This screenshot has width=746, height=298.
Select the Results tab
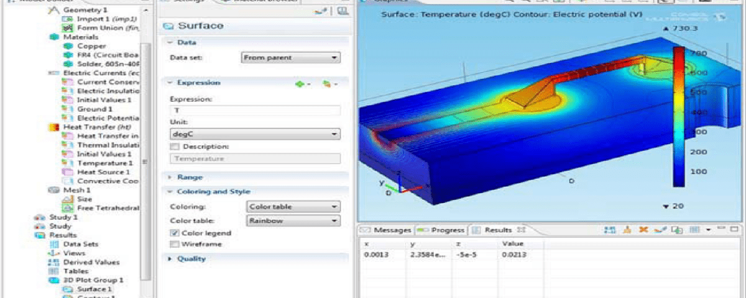pos(499,230)
